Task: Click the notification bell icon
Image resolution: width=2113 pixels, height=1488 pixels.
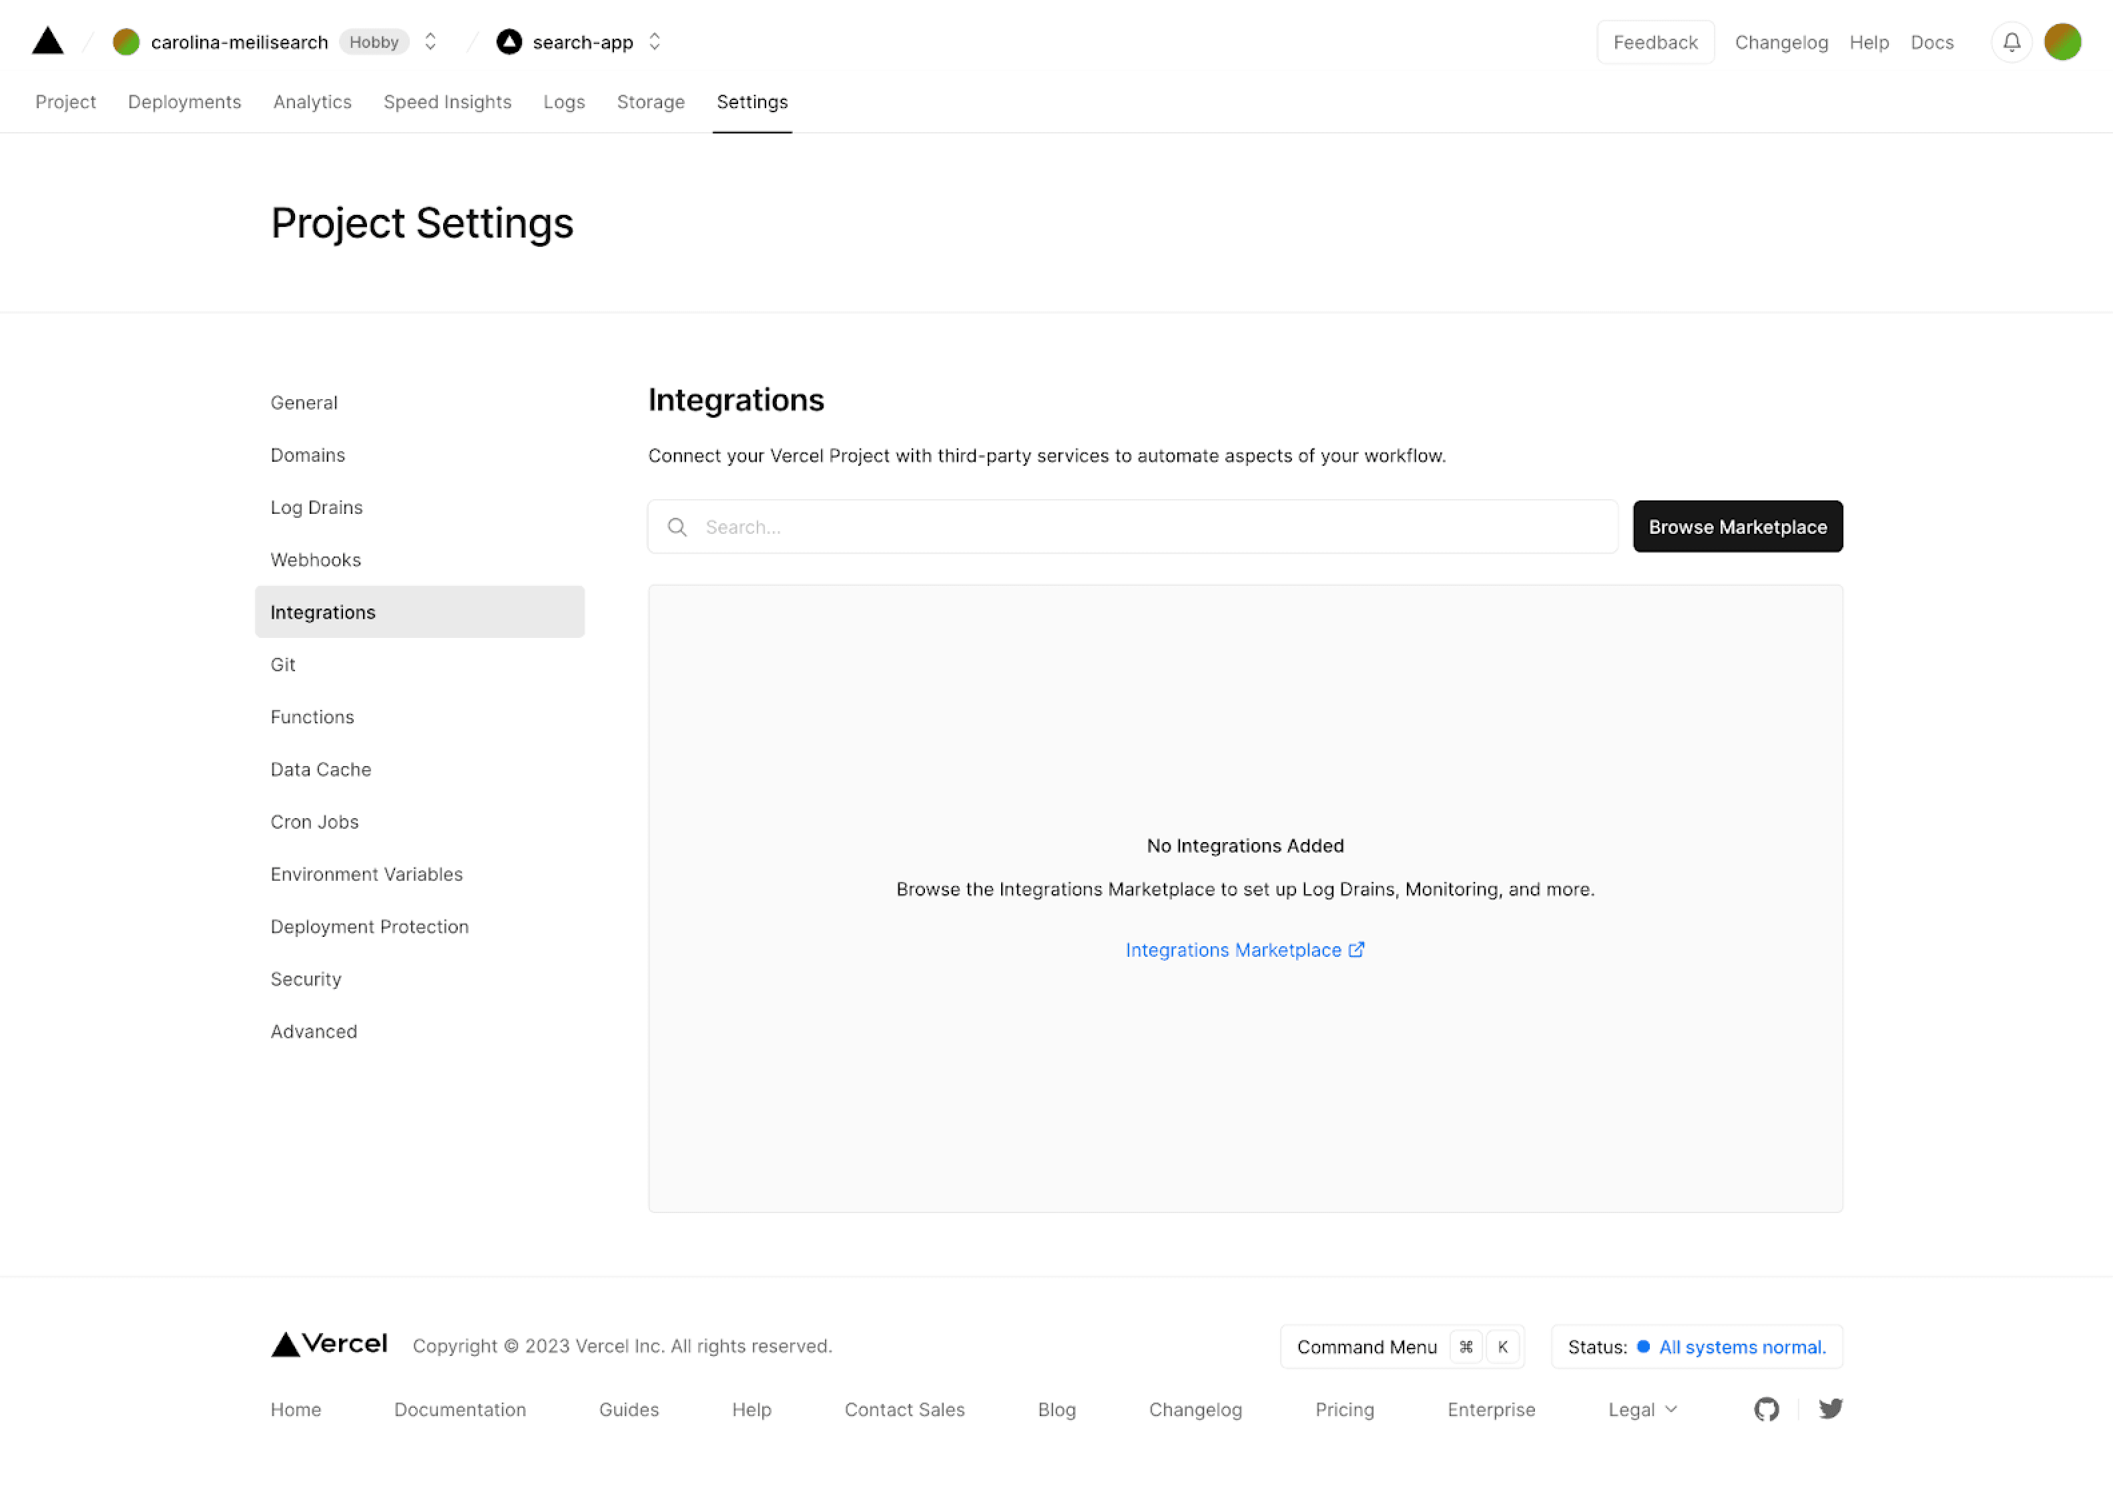Action: (2010, 42)
